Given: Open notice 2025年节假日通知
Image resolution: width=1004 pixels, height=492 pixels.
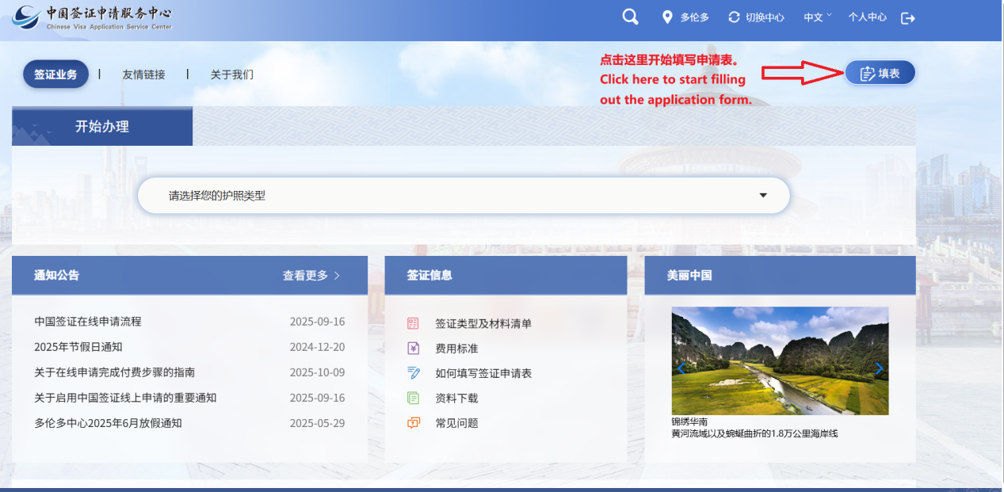Looking at the screenshot, I should (x=78, y=347).
